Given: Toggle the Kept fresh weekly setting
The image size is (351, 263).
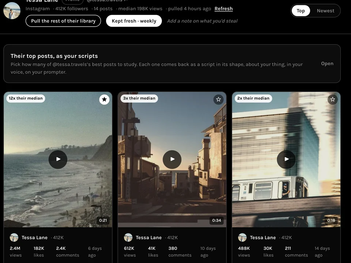Looking at the screenshot, I should coord(134,21).
